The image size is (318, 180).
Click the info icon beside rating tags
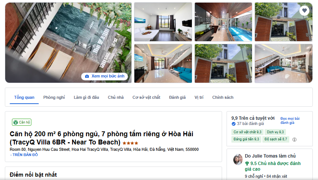(294, 140)
